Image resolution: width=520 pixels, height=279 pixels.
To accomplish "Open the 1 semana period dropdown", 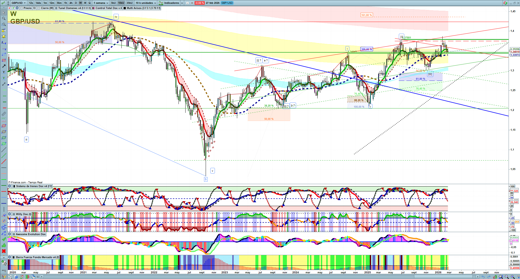I will point(101,3).
